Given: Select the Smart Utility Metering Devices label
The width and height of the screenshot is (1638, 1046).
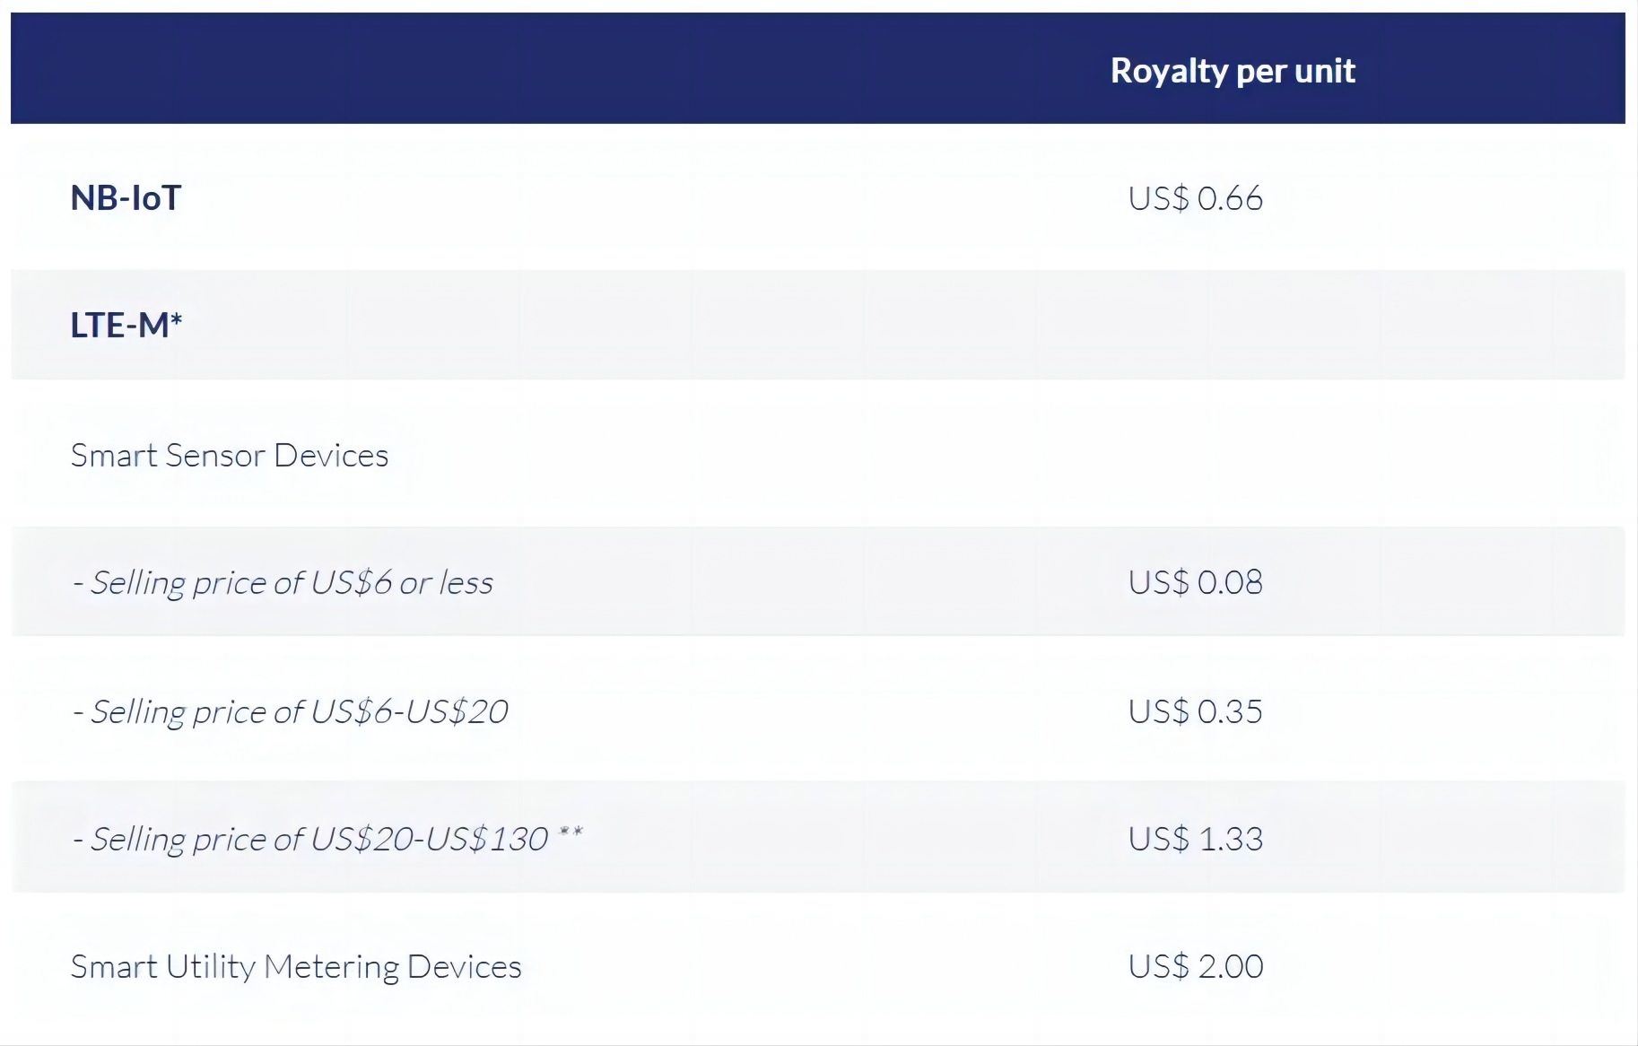Looking at the screenshot, I should [x=296, y=967].
